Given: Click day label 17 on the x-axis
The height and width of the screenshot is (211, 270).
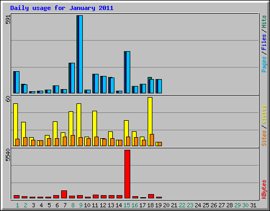Looking at the screenshot, I should point(142,205).
